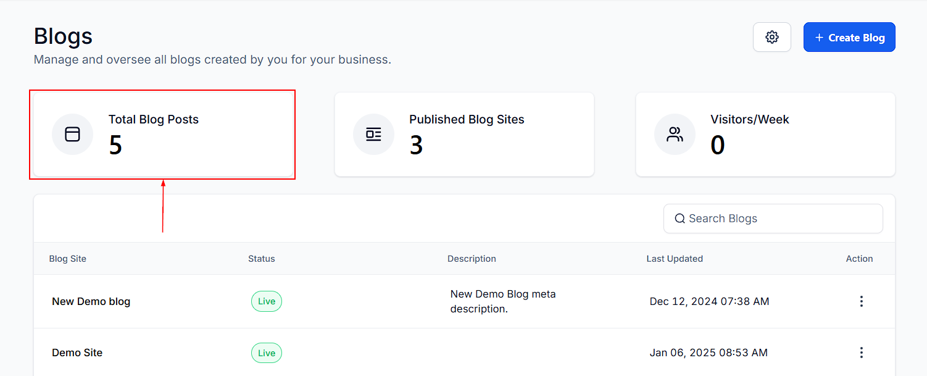Screen dimensions: 927x376
Task: Open the three-dot menu for New Demo blog
Action: click(x=861, y=301)
